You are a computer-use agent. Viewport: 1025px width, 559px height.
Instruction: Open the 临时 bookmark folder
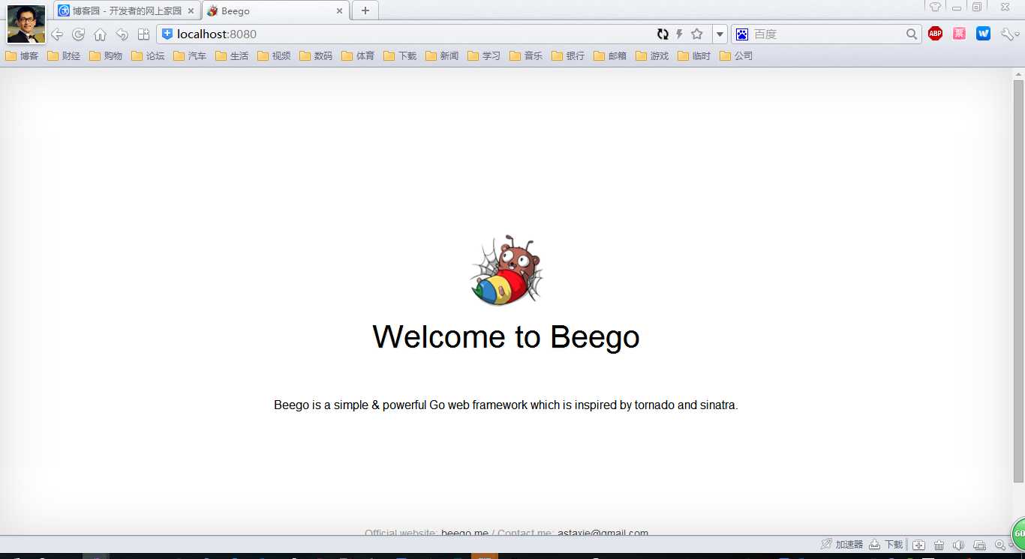pyautogui.click(x=694, y=56)
